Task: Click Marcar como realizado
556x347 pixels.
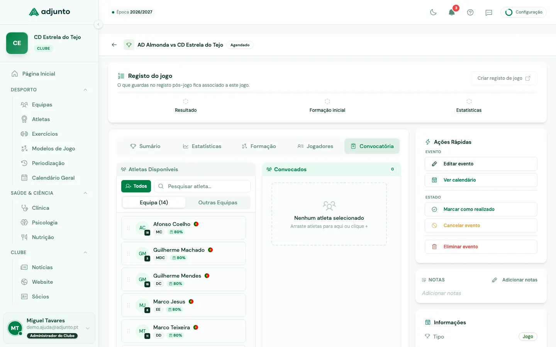Action: [x=481, y=209]
